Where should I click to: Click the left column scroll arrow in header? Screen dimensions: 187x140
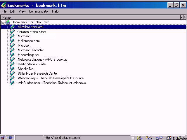[x=182, y=17]
